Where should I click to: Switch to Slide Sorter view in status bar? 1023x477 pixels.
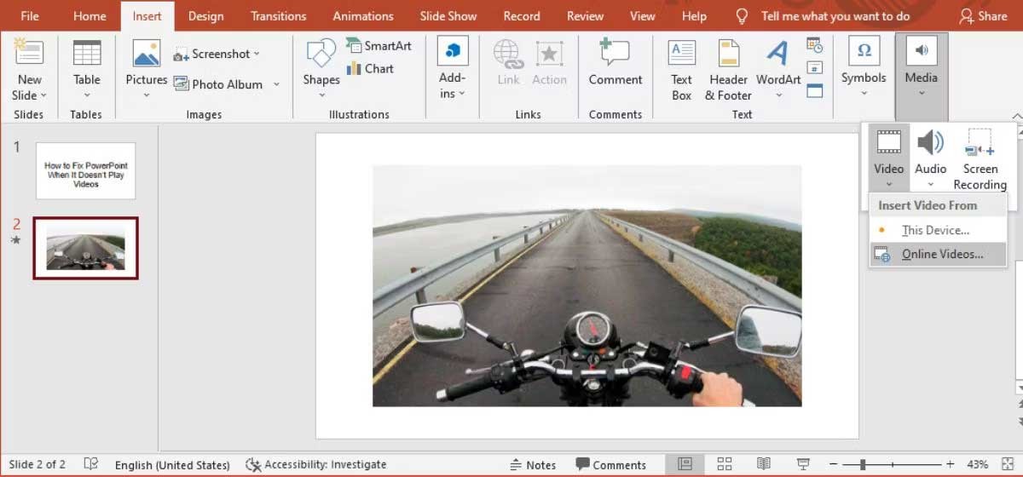point(724,464)
